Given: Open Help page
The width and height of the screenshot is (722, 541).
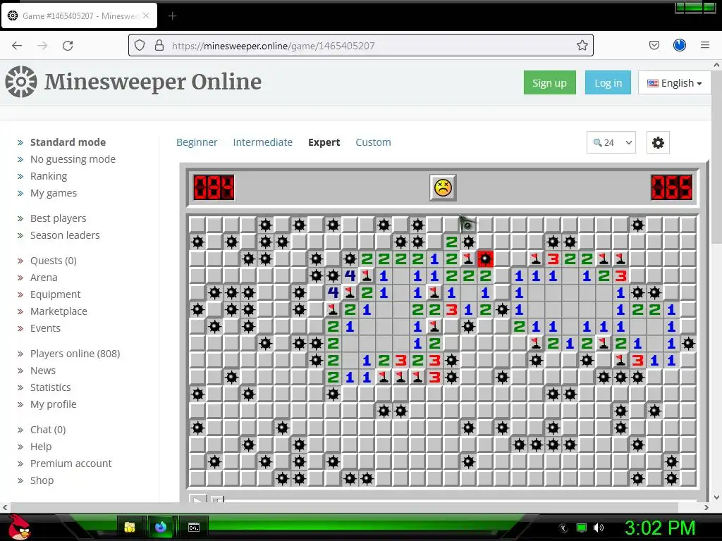Looking at the screenshot, I should [41, 447].
